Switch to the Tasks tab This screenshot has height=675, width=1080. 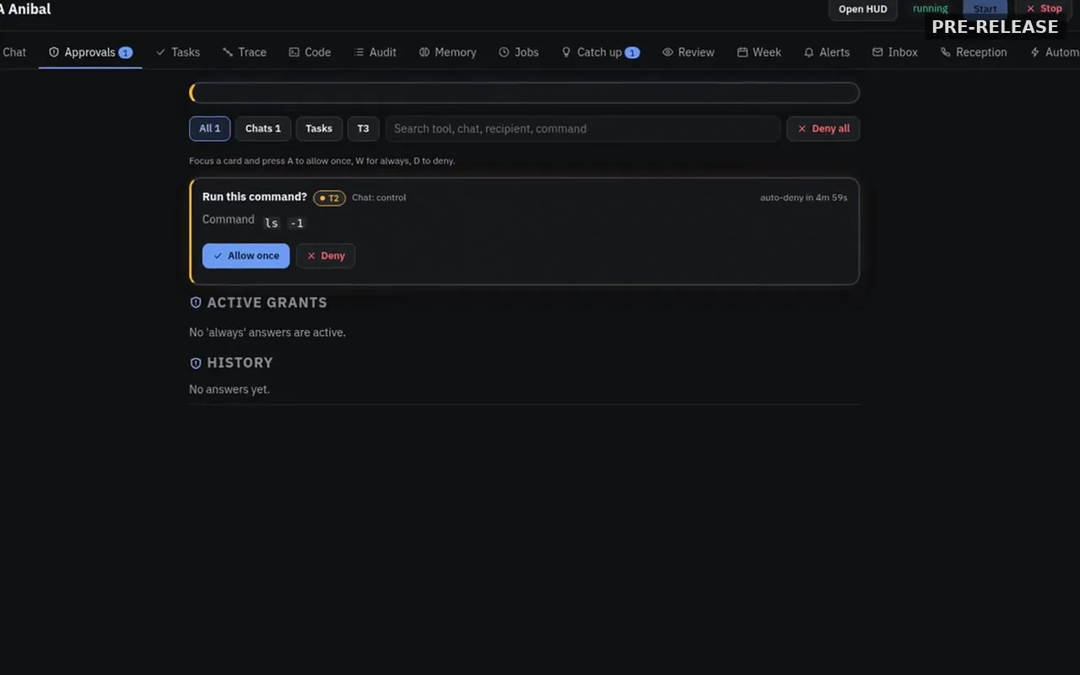(x=178, y=52)
